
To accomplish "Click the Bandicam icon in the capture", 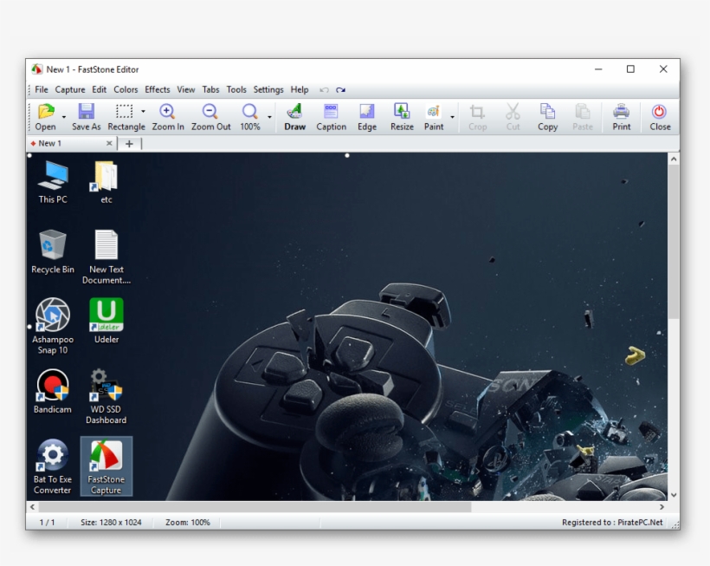I will tap(53, 392).
